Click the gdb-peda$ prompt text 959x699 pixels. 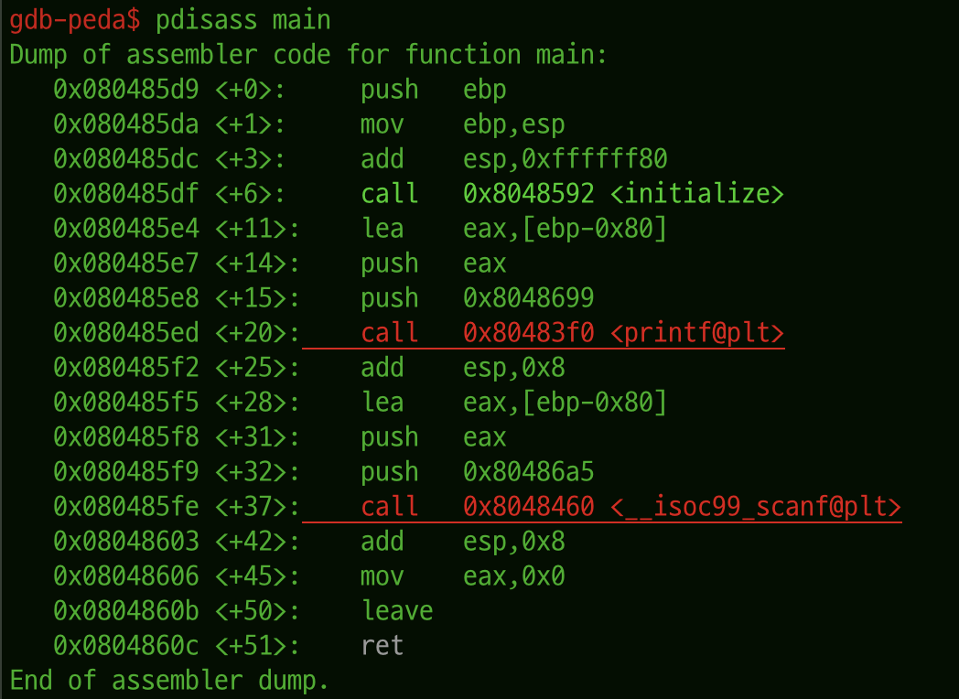click(75, 20)
